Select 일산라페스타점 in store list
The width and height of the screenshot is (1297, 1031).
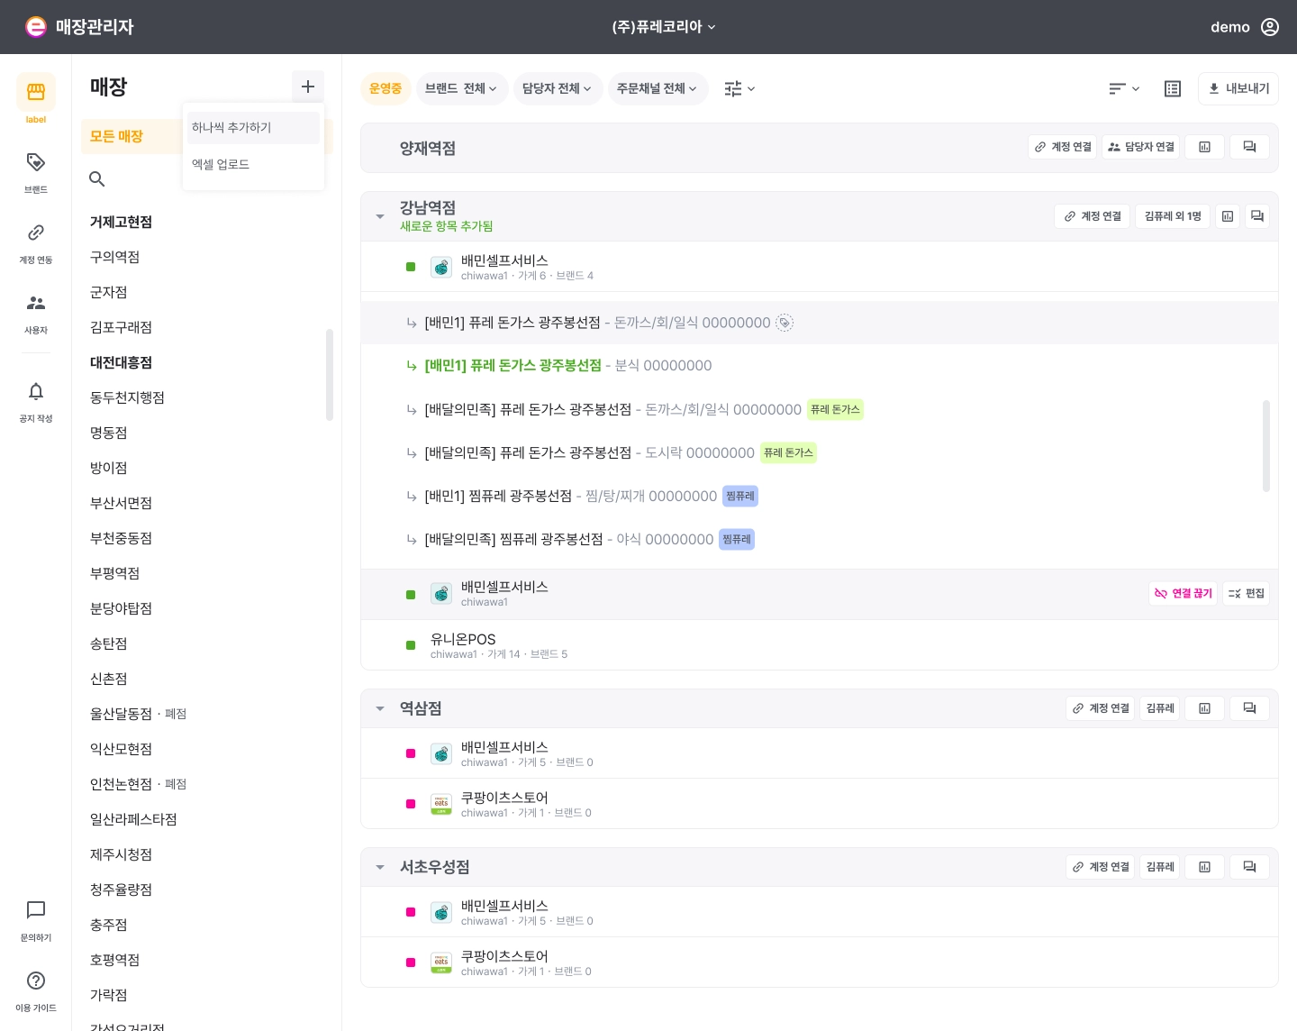[133, 819]
